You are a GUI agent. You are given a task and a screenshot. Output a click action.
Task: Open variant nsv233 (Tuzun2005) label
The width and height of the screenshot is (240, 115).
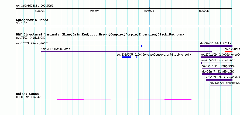[x=55, y=49]
